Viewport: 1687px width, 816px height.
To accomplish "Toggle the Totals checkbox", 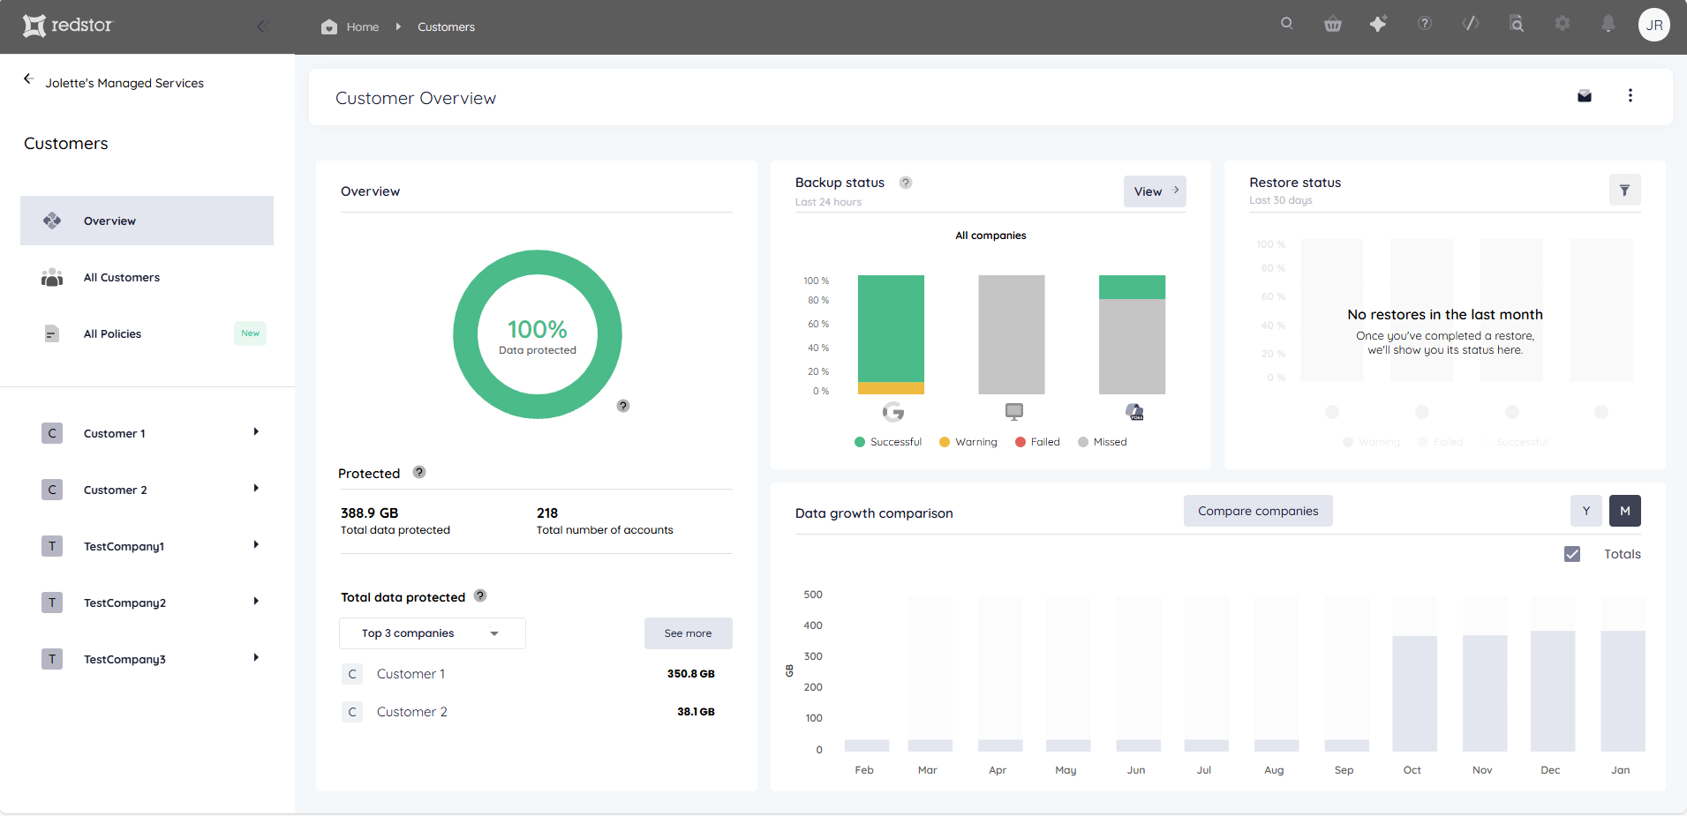I will pyautogui.click(x=1572, y=554).
